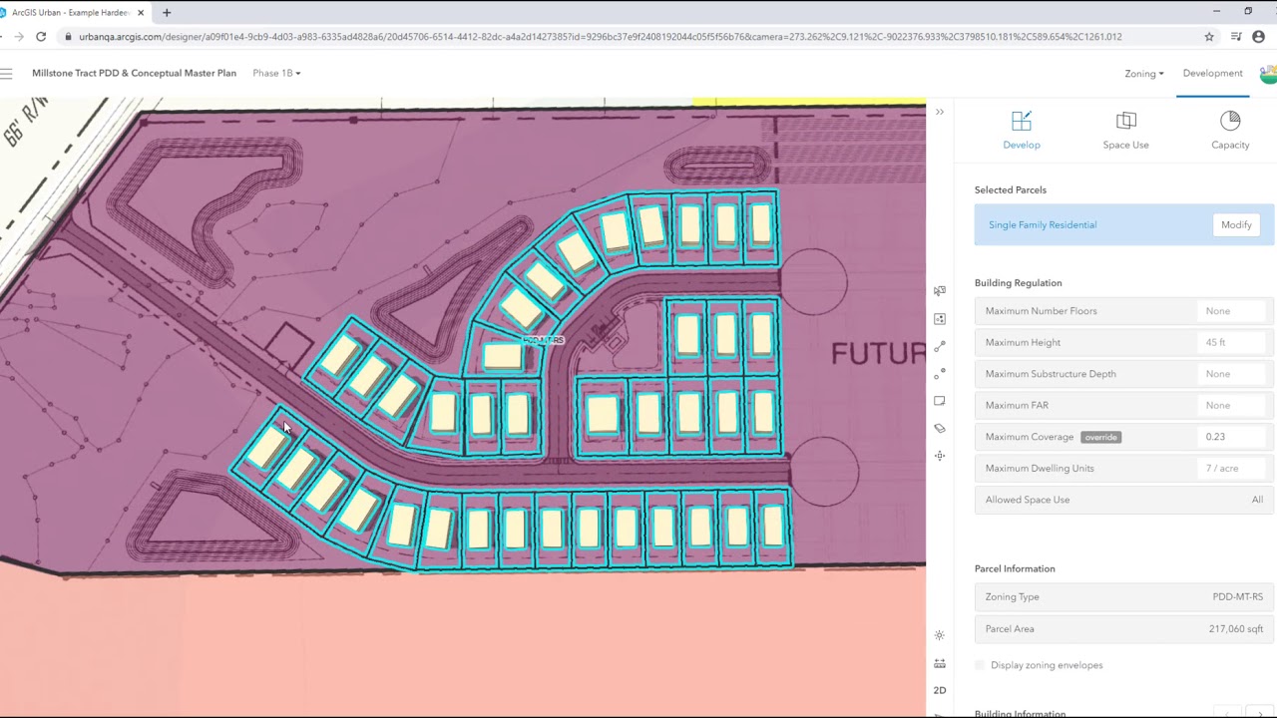Click the Building Regulation heading
This screenshot has width=1277, height=718.
coord(1018,283)
